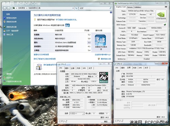Click the link asking what these numbers mean
Screen dimensions: 170x126
click(x=103, y=54)
